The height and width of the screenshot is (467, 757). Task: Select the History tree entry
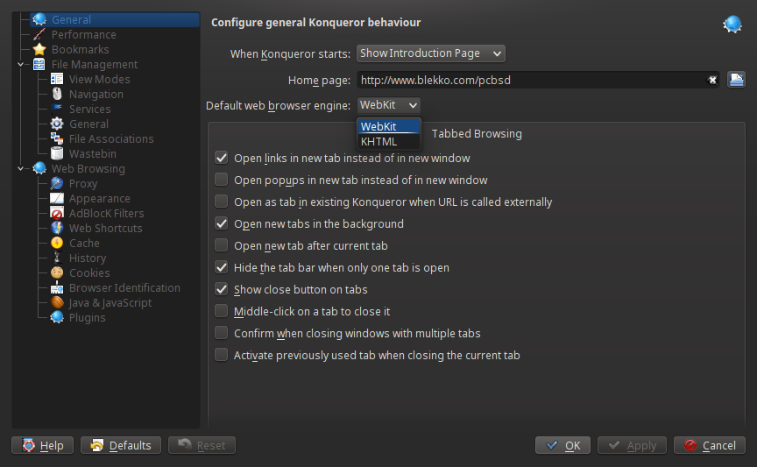click(88, 258)
